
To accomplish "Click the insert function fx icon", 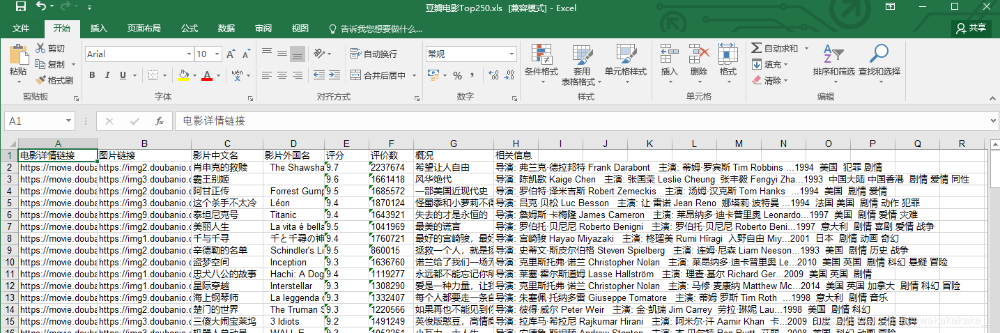I will pyautogui.click(x=159, y=121).
